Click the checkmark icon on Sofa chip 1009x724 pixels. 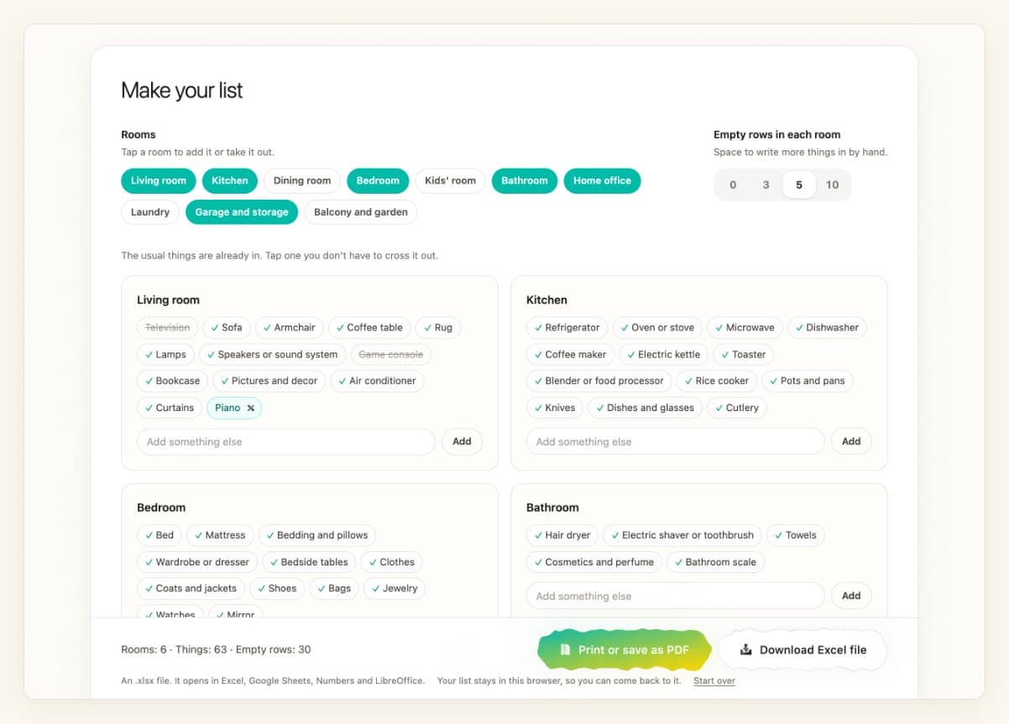214,327
